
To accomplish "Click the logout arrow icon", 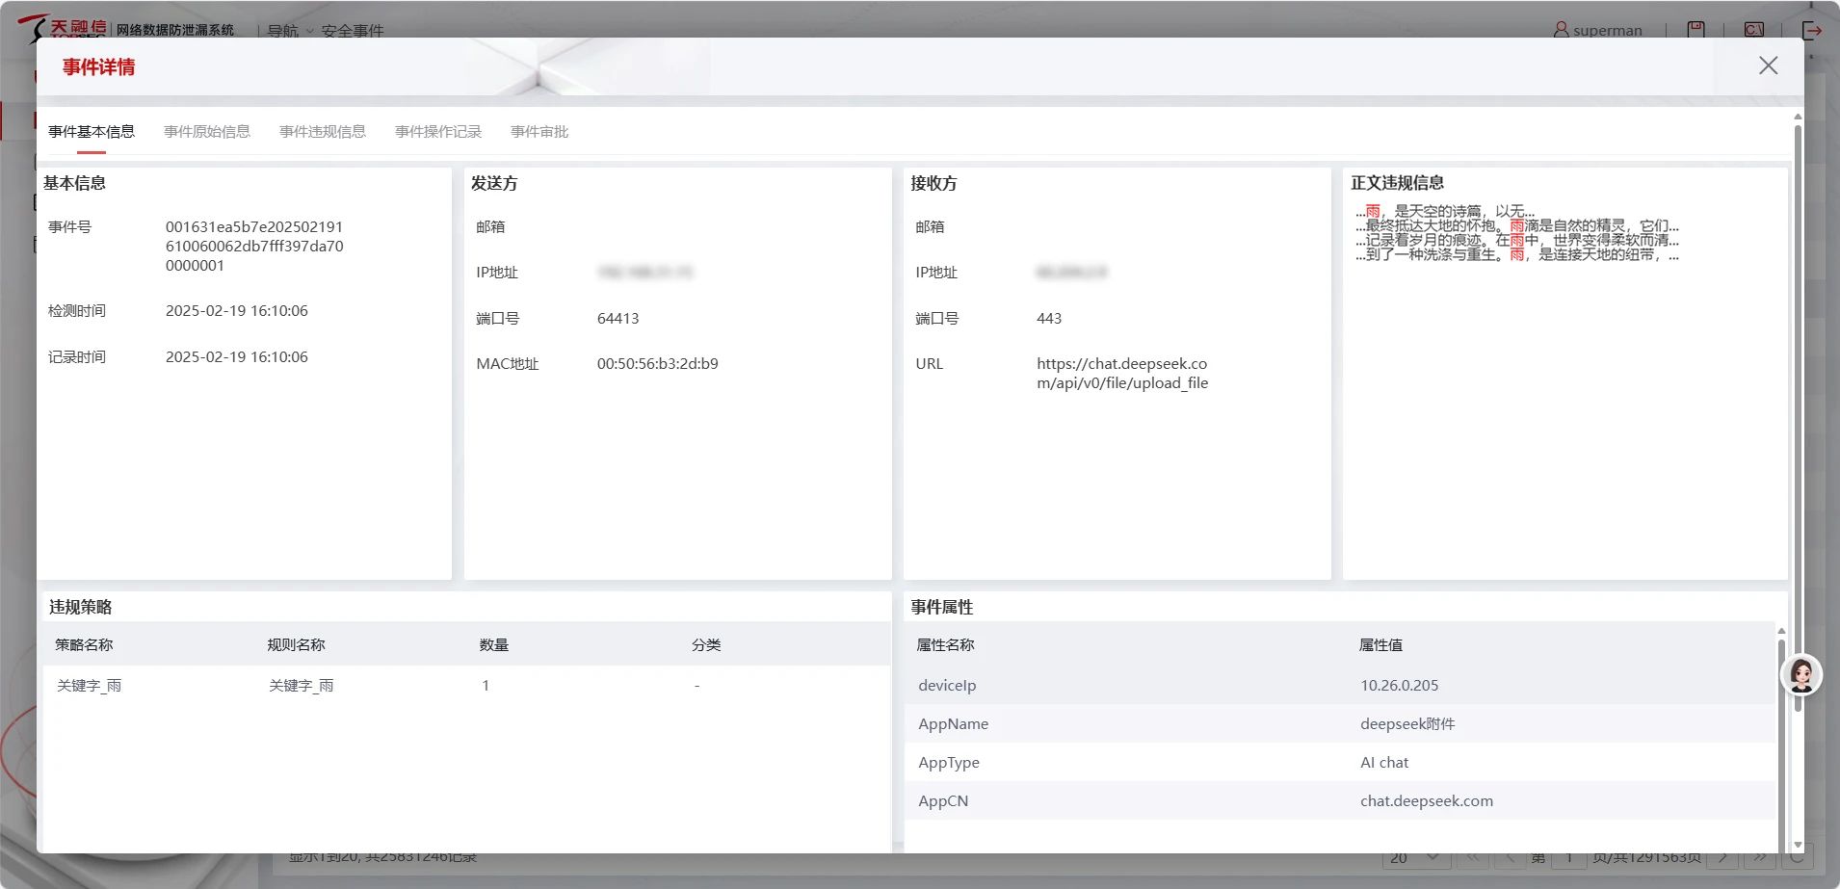I will (x=1811, y=30).
